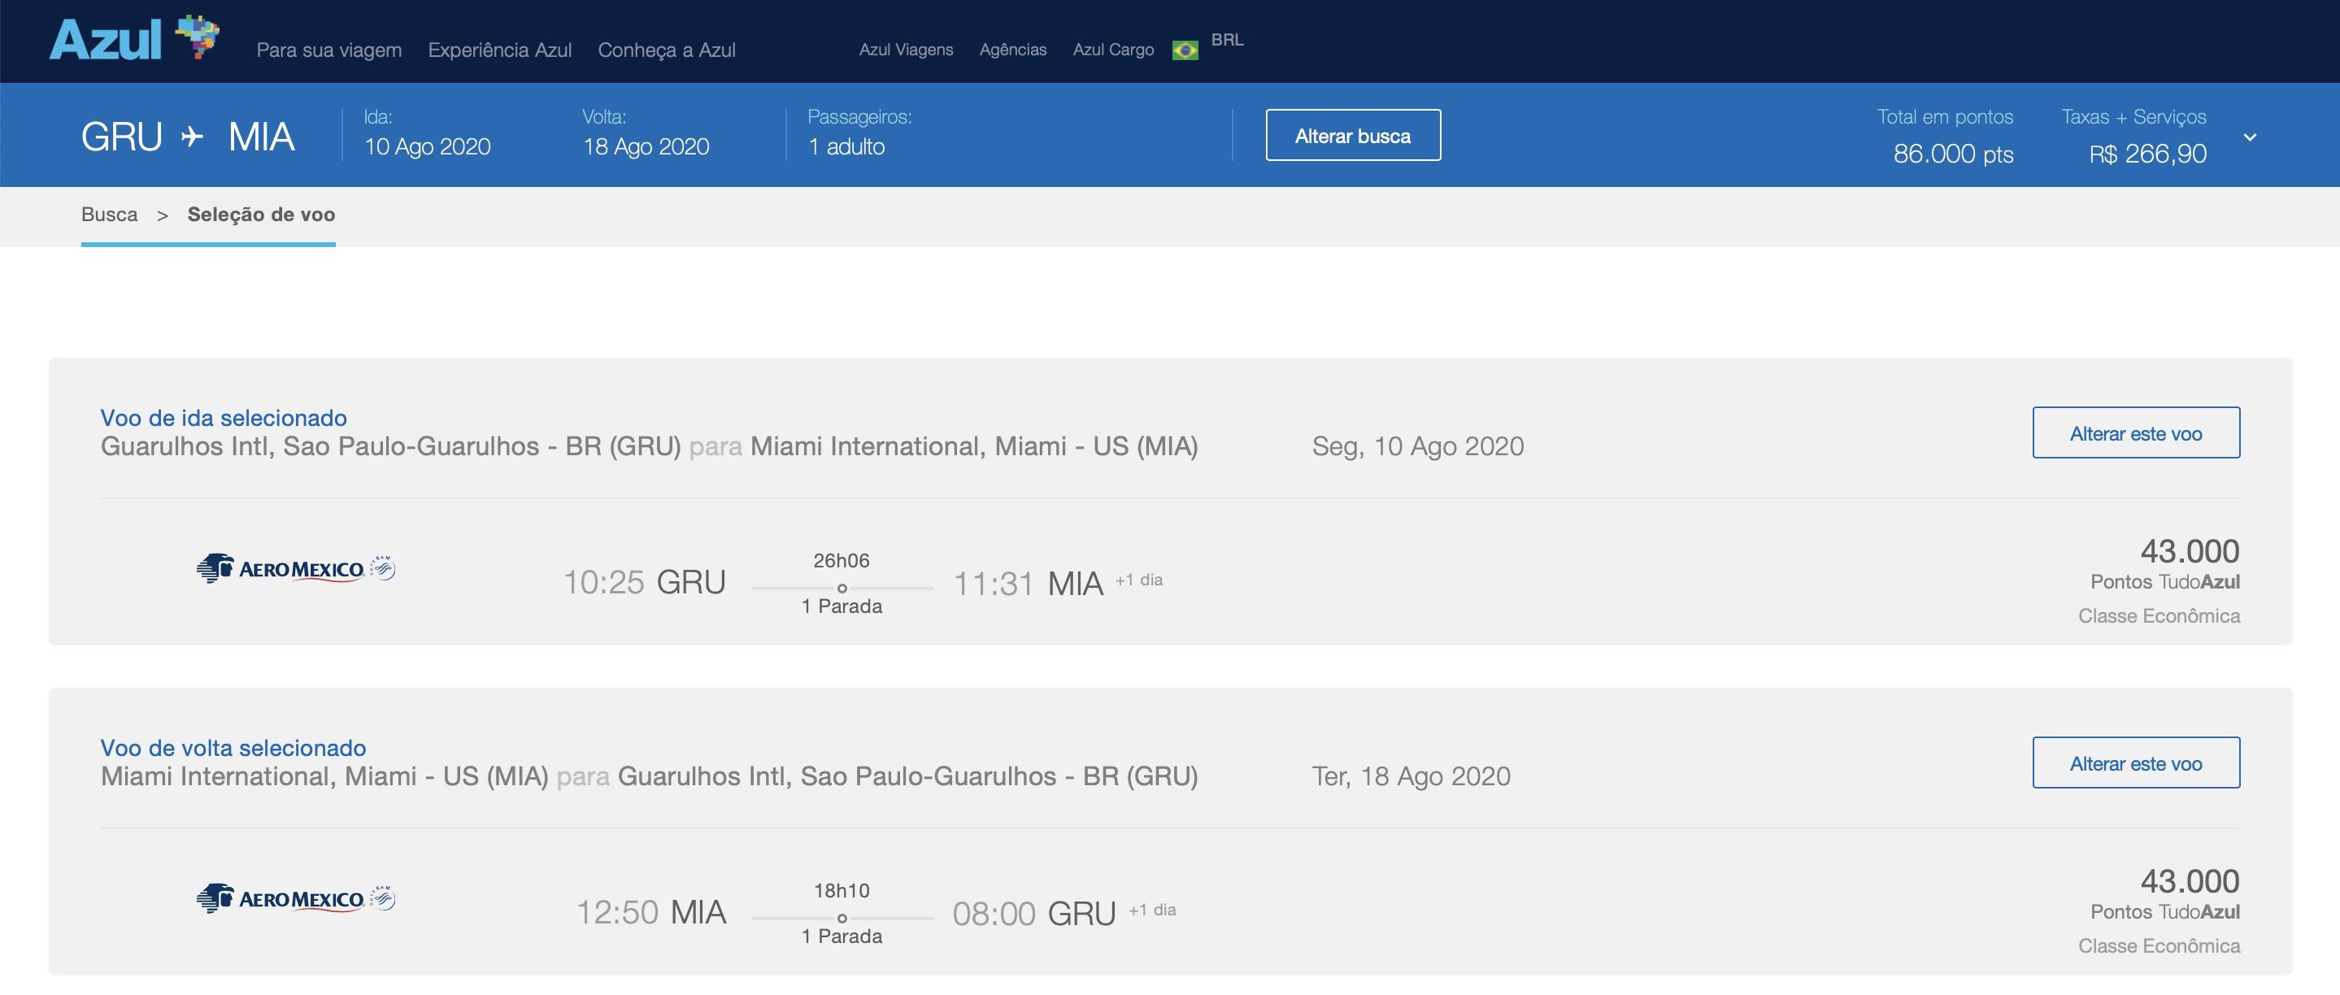2340x995 pixels.
Task: Click the Volta date 18 Ago 2020
Action: (x=646, y=146)
